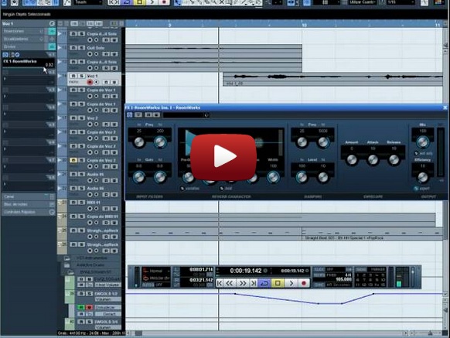Select the FX 1-RoomWorks send slot
The height and width of the screenshot is (338, 450).
pos(28,61)
